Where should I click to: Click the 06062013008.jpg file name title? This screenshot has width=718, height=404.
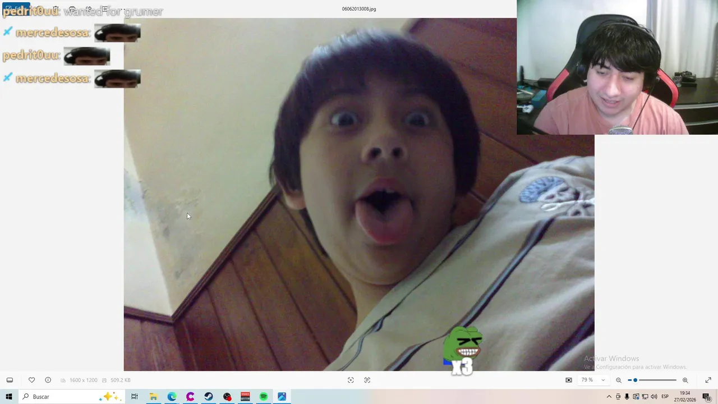[x=359, y=9]
